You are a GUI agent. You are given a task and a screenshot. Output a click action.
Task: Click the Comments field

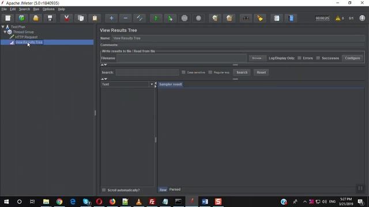click(x=242, y=45)
